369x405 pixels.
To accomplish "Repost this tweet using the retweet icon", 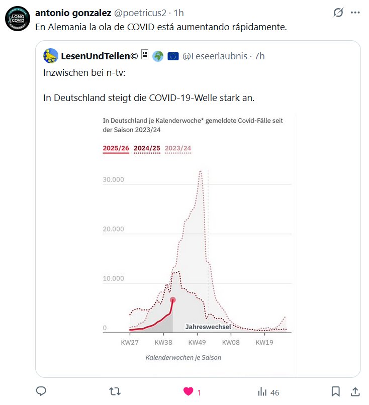I will 116,391.
